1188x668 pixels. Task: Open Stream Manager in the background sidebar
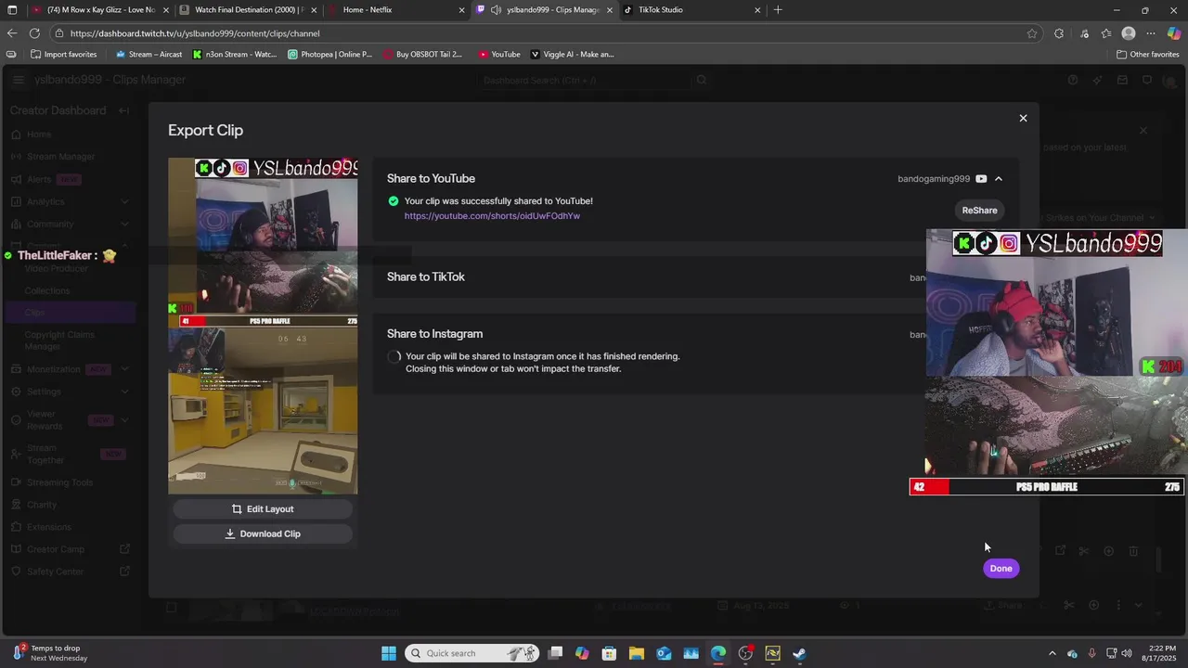point(61,157)
